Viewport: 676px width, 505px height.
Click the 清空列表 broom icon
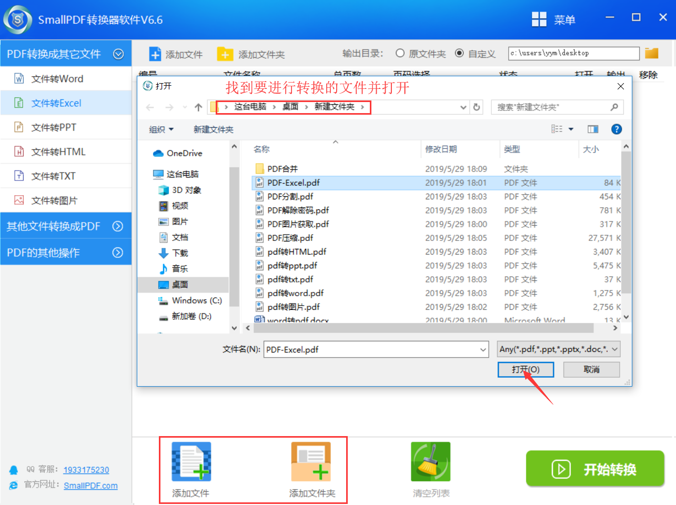(x=430, y=462)
